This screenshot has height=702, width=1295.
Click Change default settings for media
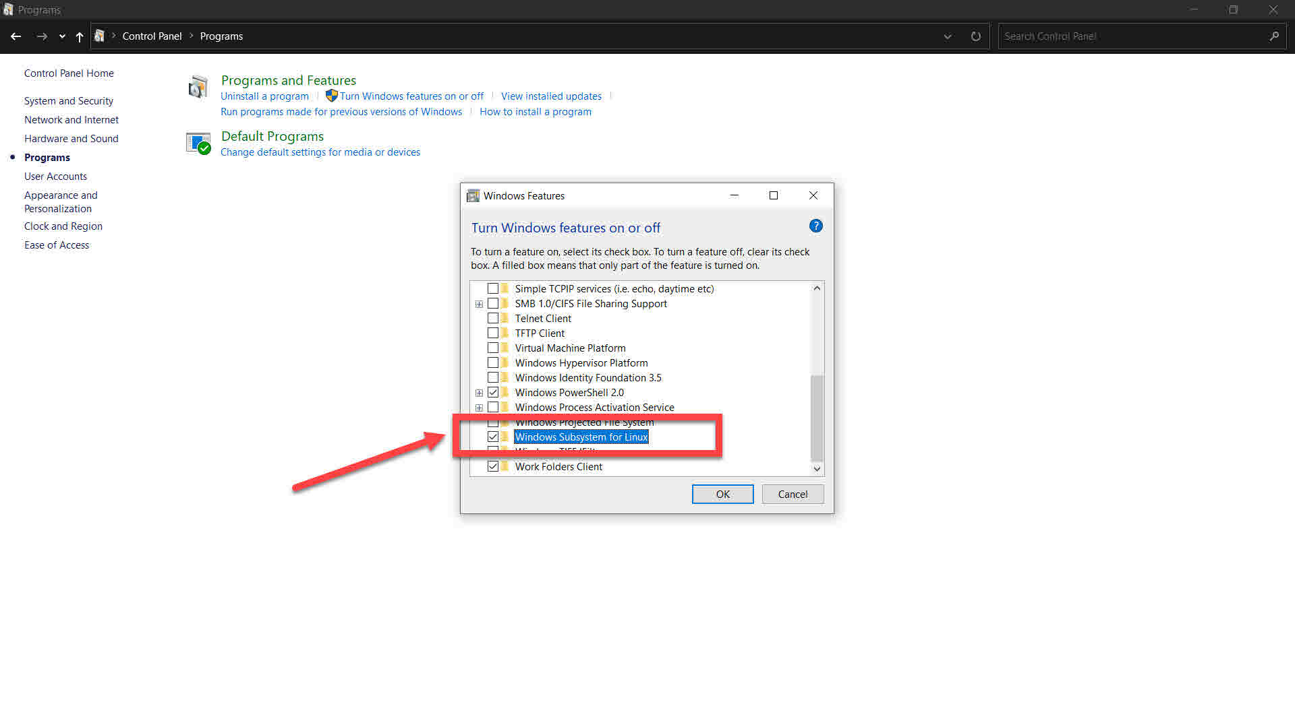[320, 152]
